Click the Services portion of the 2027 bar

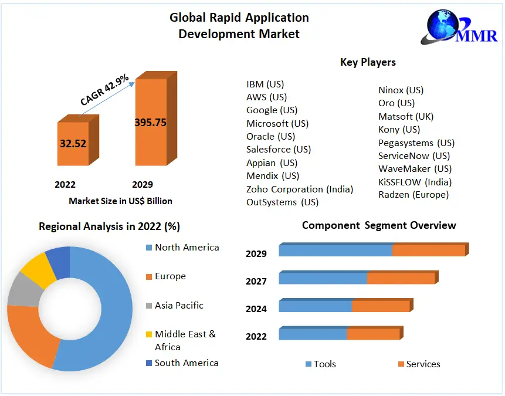point(401,278)
